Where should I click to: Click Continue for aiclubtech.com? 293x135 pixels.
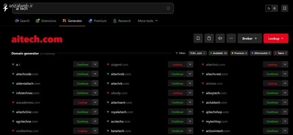click(x=272, y=103)
